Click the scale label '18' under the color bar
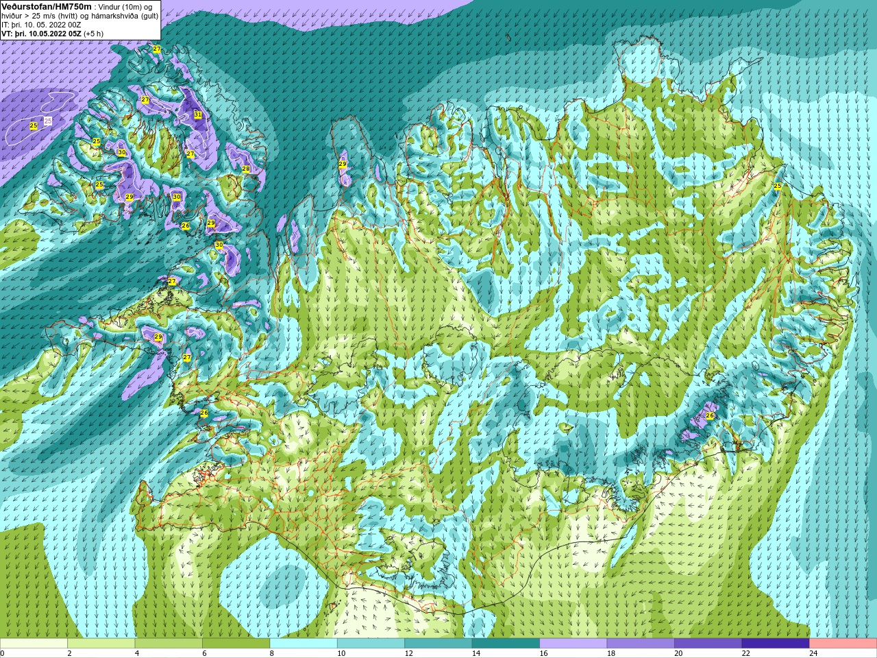This screenshot has width=877, height=658. click(611, 653)
